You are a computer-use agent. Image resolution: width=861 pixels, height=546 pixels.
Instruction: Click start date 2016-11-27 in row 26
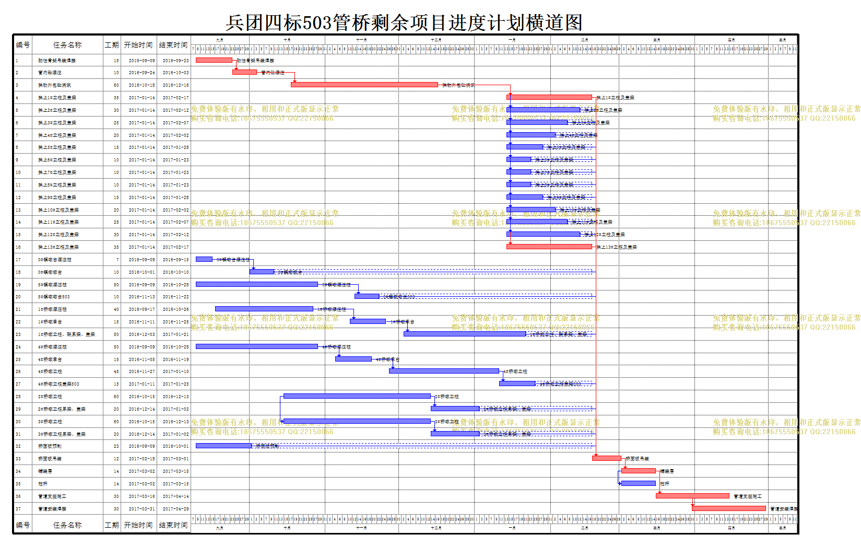pos(142,371)
